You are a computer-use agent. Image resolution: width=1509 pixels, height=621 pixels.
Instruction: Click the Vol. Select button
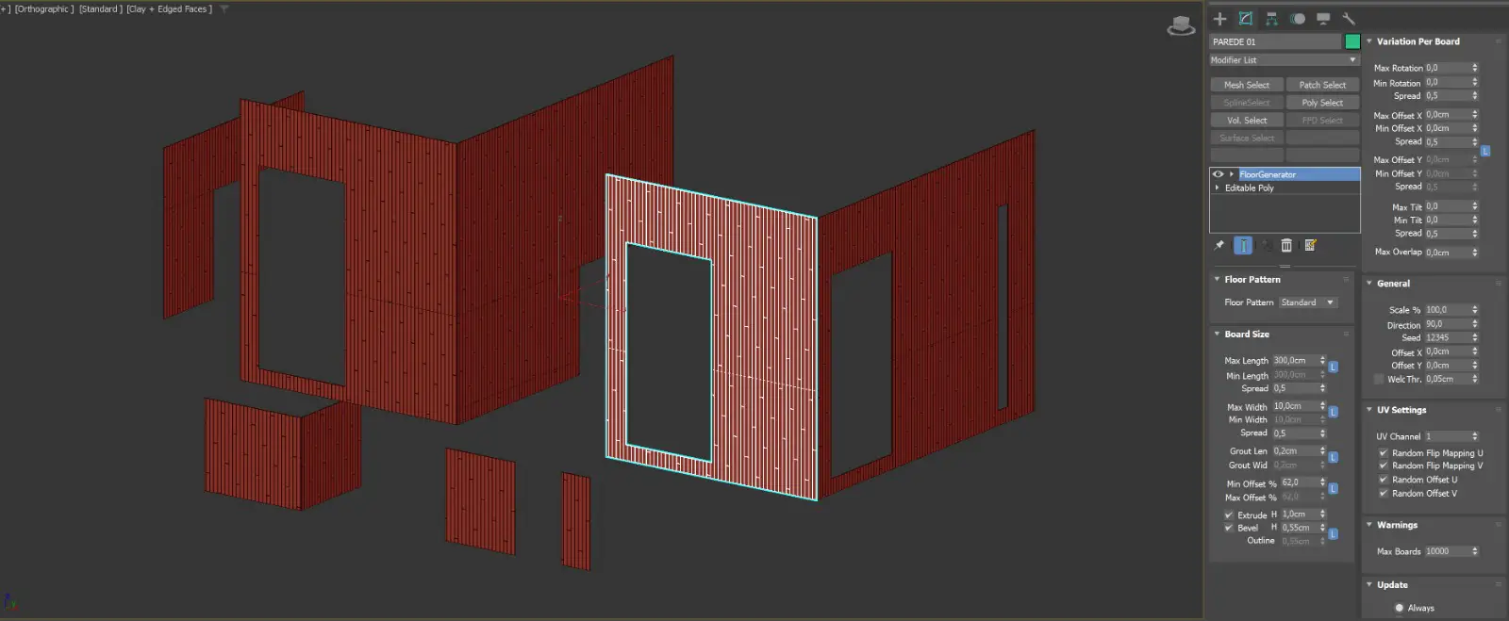click(1247, 121)
